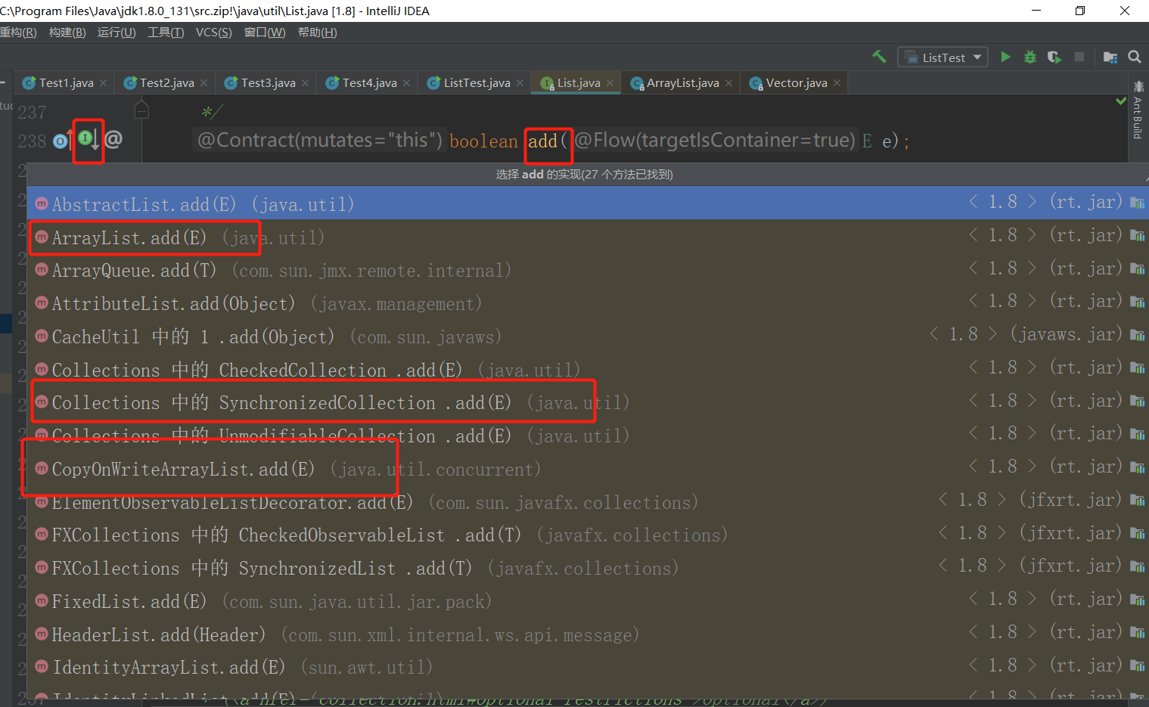Click the blue overrides gutter icon
This screenshot has height=707, width=1149.
coord(61,141)
